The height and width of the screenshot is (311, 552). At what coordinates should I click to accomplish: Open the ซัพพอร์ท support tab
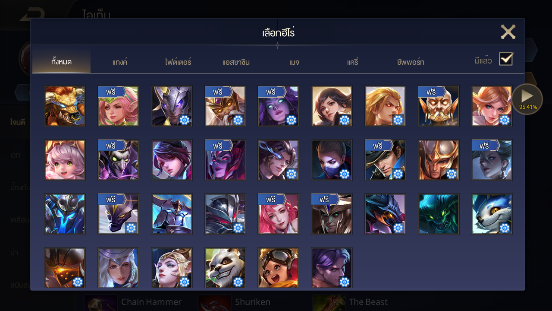point(411,62)
